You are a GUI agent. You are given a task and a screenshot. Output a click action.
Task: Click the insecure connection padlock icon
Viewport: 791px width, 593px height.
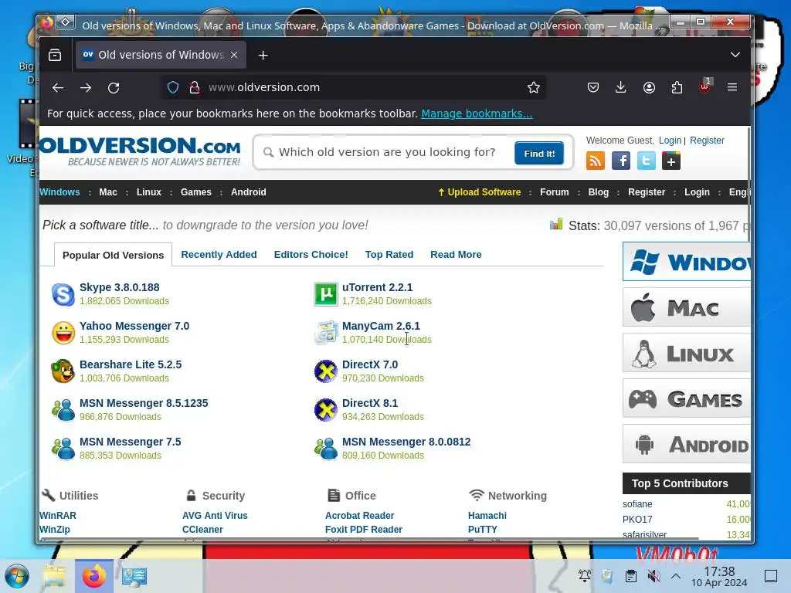click(x=194, y=87)
